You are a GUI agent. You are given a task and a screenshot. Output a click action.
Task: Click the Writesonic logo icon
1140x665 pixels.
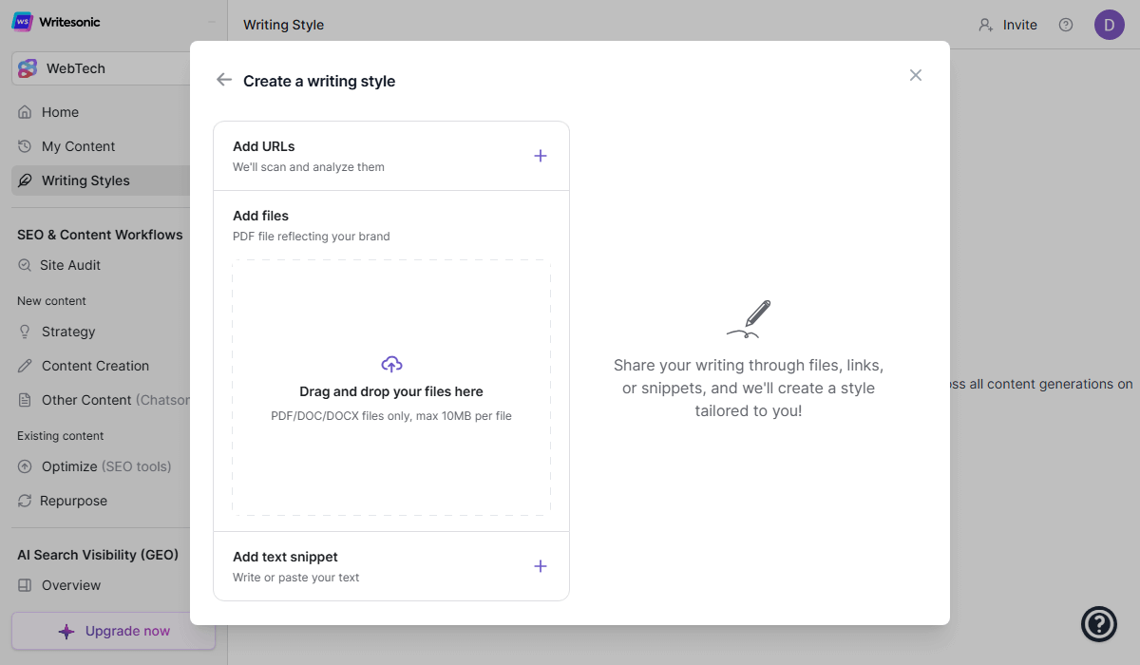pos(21,20)
